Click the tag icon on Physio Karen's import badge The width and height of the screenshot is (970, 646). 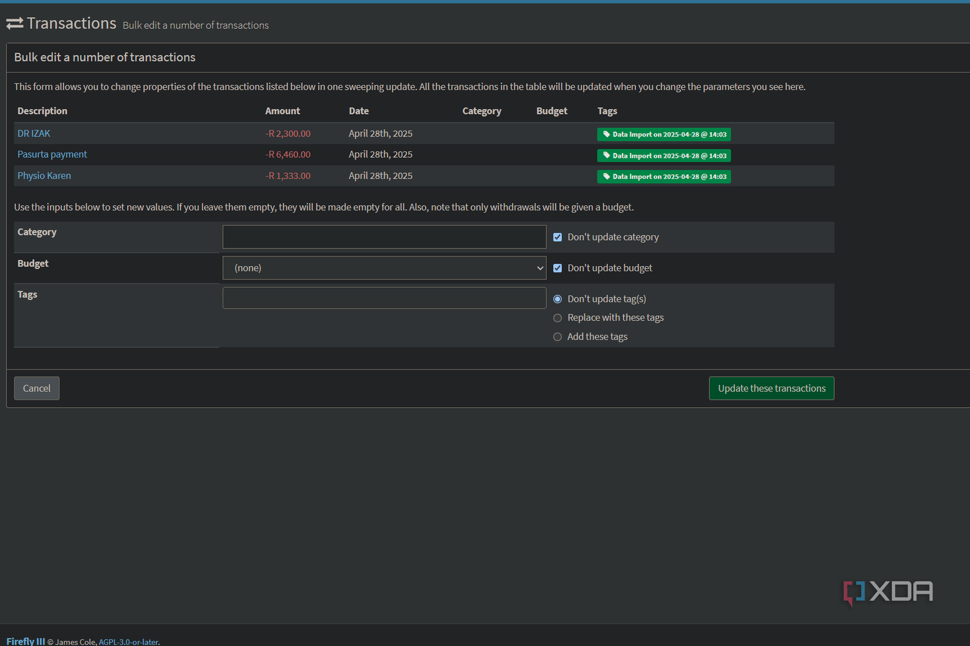(x=606, y=177)
